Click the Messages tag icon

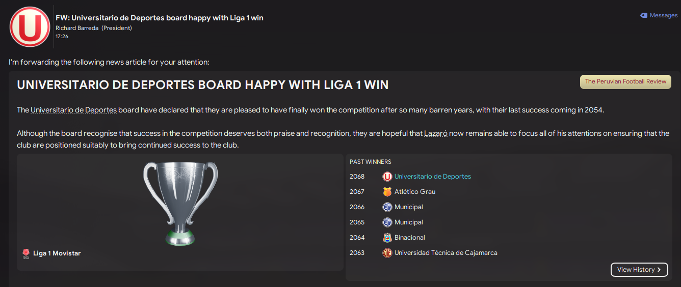point(643,16)
